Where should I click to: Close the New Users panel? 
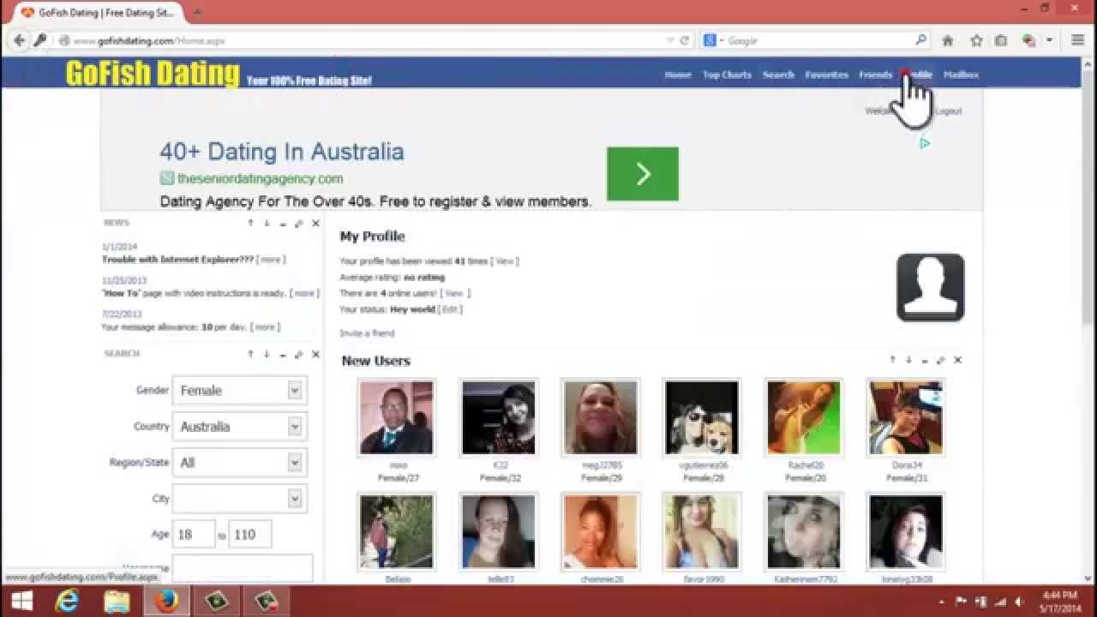[x=957, y=360]
